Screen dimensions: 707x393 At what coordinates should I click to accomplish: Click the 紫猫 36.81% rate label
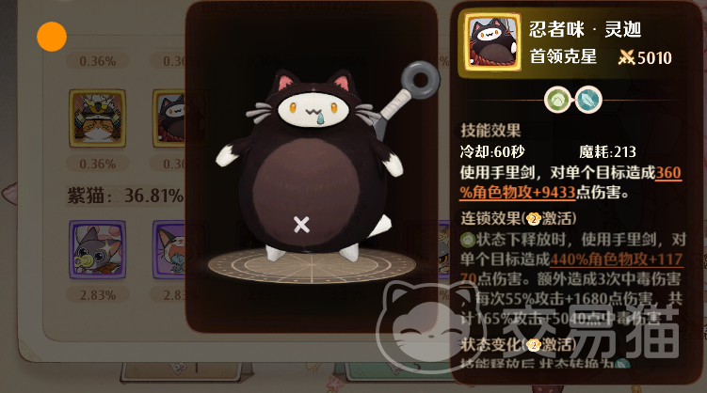pyautogui.click(x=125, y=196)
